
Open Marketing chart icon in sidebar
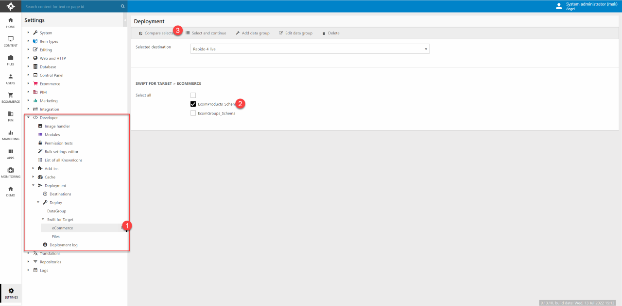click(x=11, y=135)
